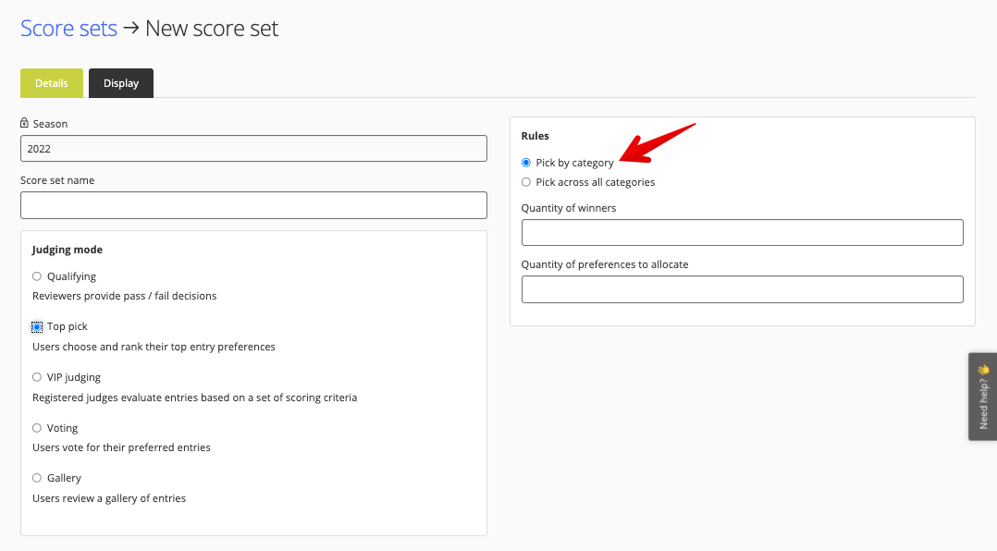Screen dimensions: 997x551
Task: Click 'Registered judges evaluate entries' description text
Action: coord(194,398)
